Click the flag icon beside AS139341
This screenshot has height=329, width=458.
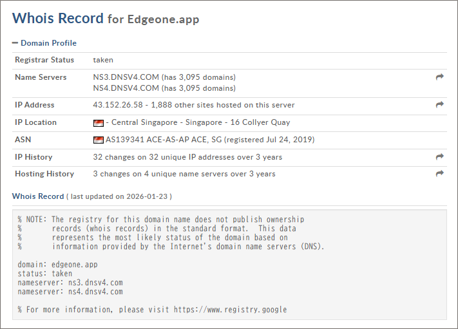pos(98,140)
